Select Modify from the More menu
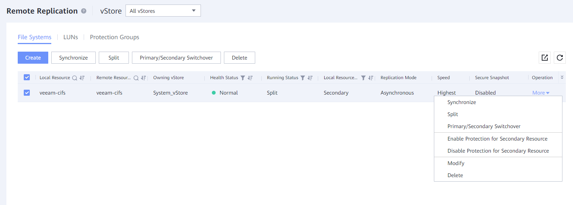This screenshot has width=573, height=205. pos(456,163)
